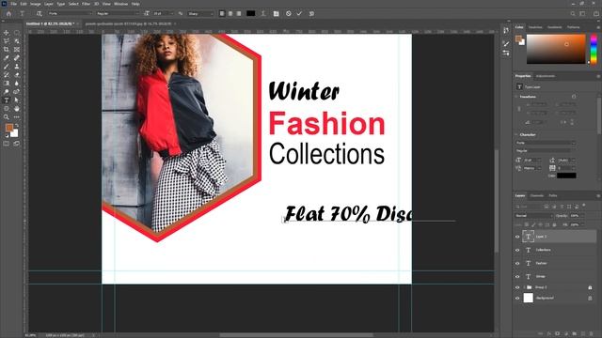Select the Quick Selection tool
This screenshot has width=602, height=338.
point(17,41)
